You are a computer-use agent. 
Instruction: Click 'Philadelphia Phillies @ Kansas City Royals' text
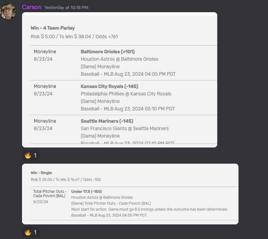(x=126, y=94)
